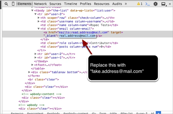This screenshot has height=114, width=173.
Task: Open the Sources tab
Action: pyautogui.click(x=55, y=4)
